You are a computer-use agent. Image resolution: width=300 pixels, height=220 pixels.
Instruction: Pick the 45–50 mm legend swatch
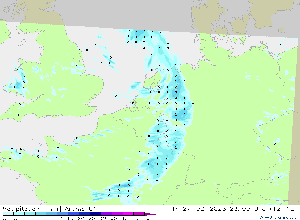(139, 214)
